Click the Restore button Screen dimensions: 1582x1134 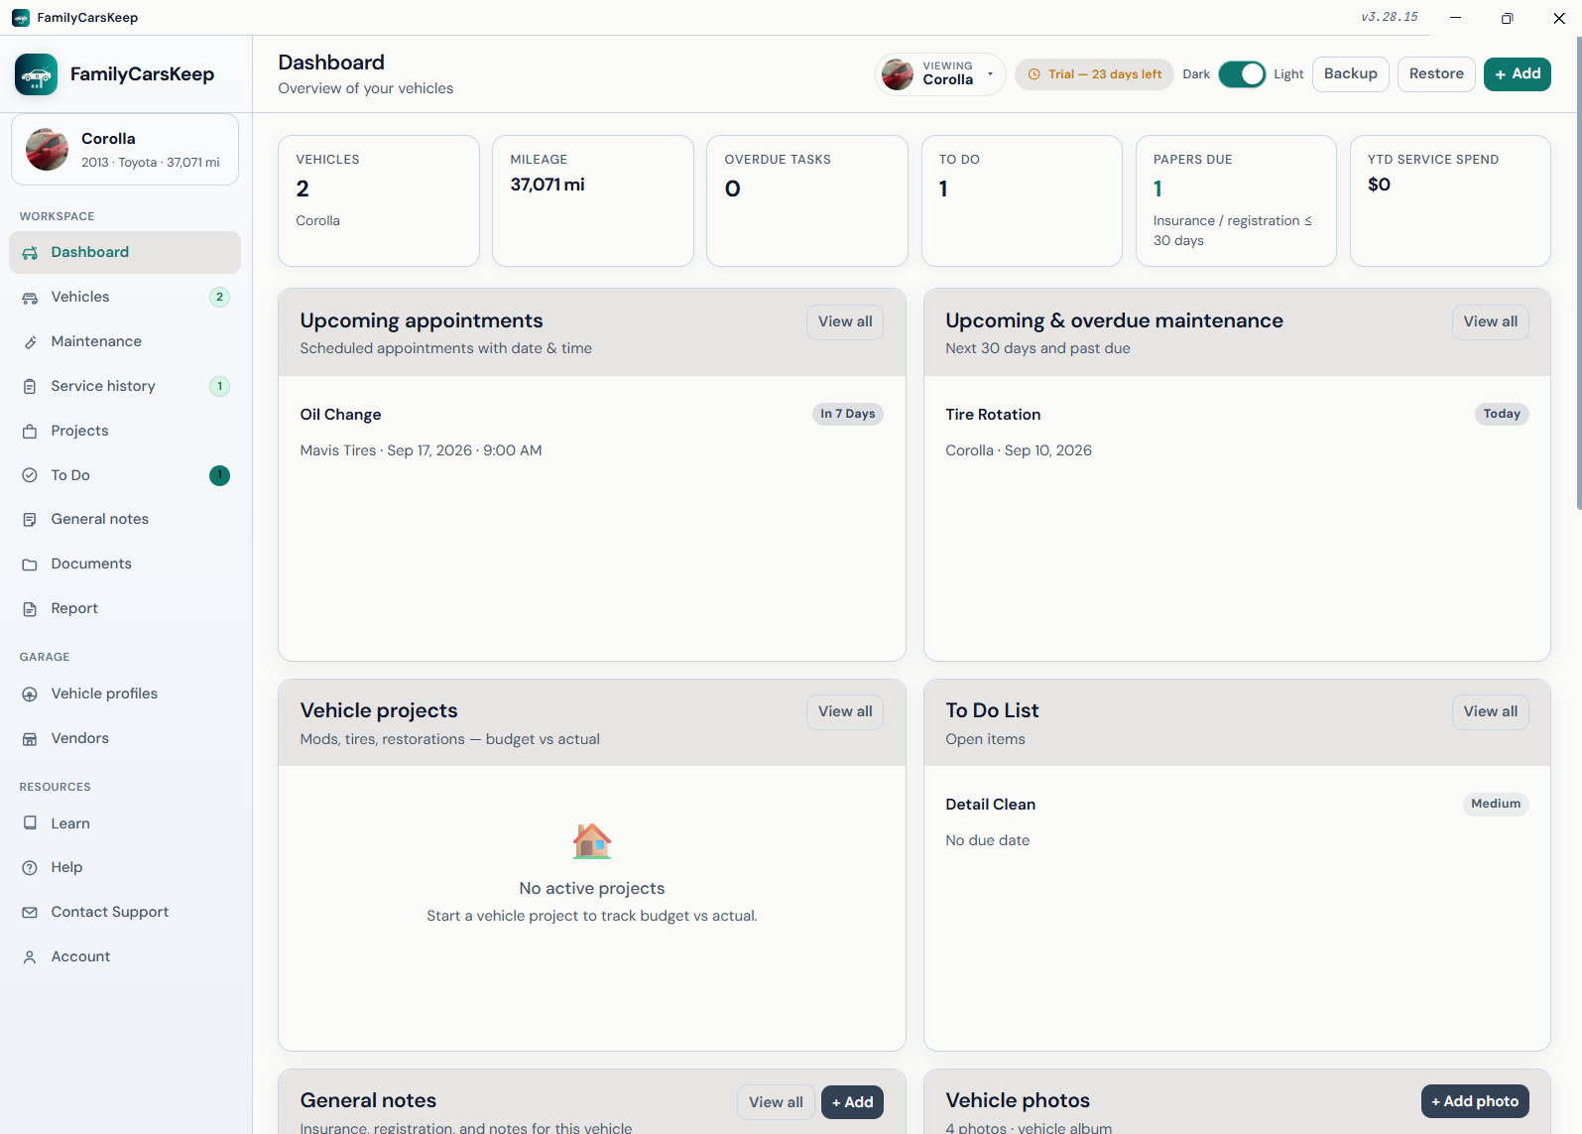tap(1436, 74)
